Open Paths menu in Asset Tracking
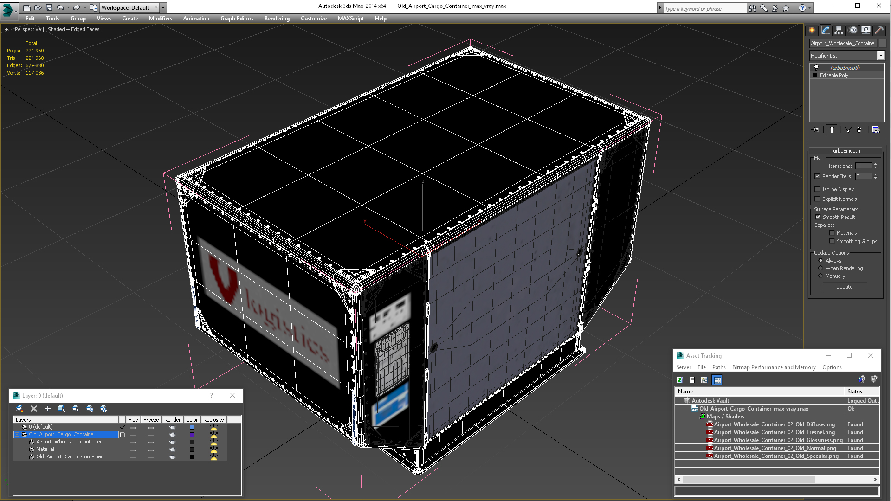 coord(719,367)
